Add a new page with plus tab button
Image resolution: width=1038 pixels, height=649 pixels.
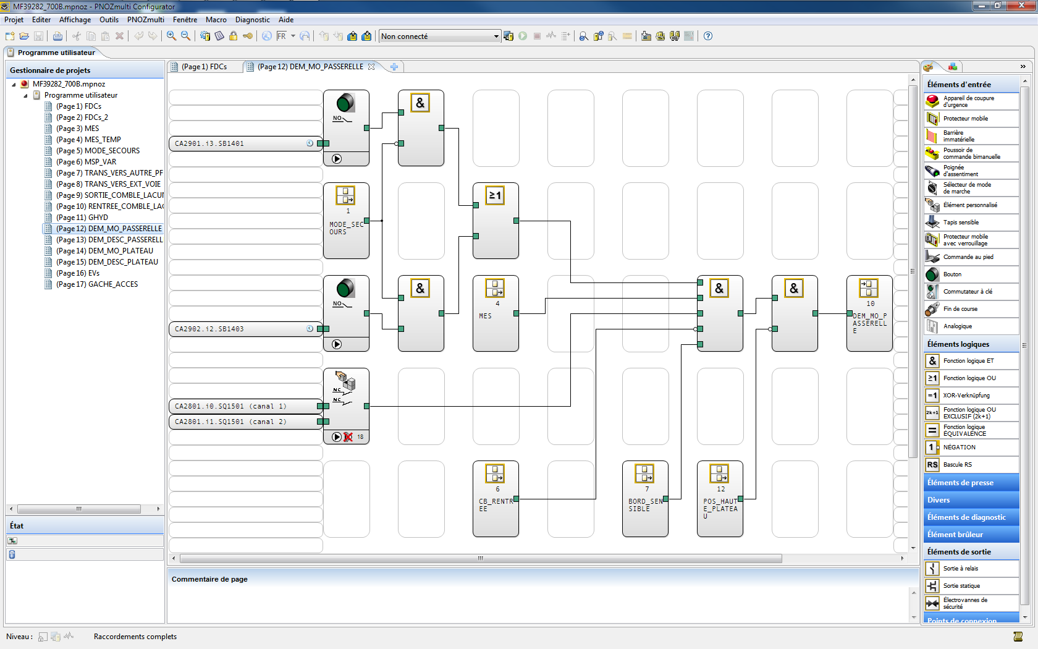394,67
